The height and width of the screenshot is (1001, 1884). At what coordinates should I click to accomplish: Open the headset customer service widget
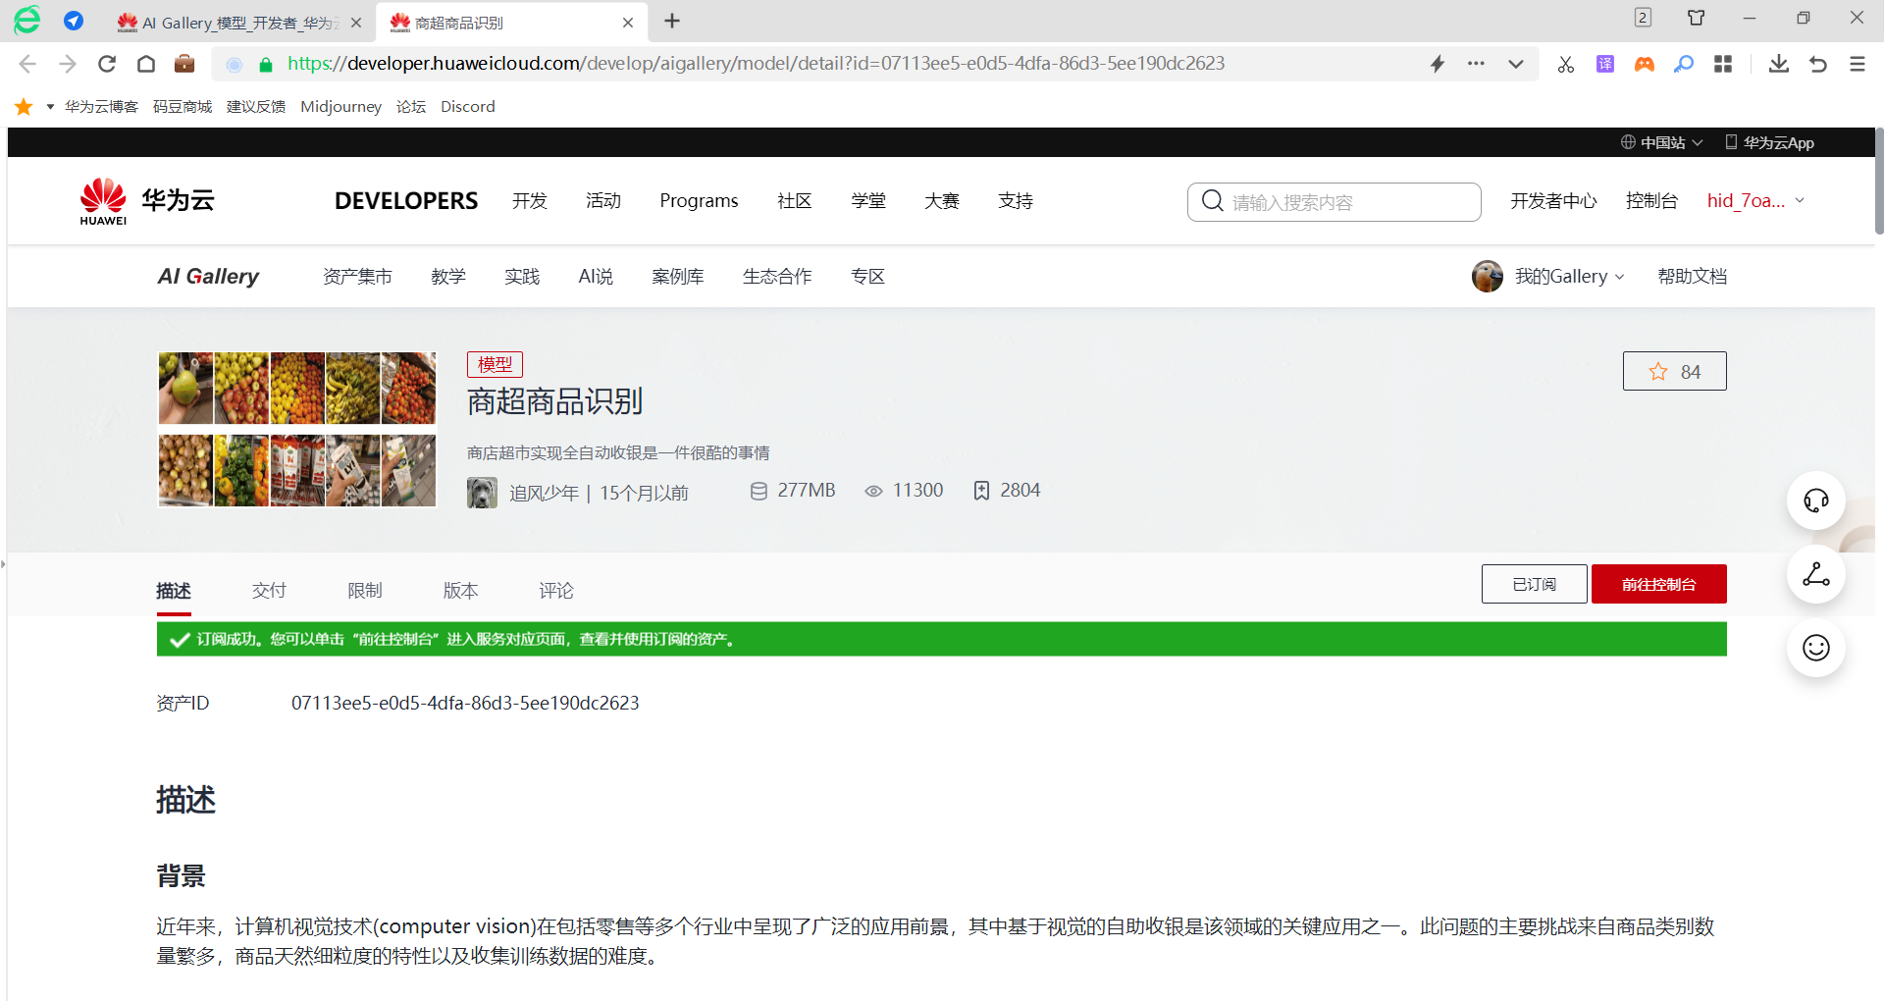pos(1816,500)
